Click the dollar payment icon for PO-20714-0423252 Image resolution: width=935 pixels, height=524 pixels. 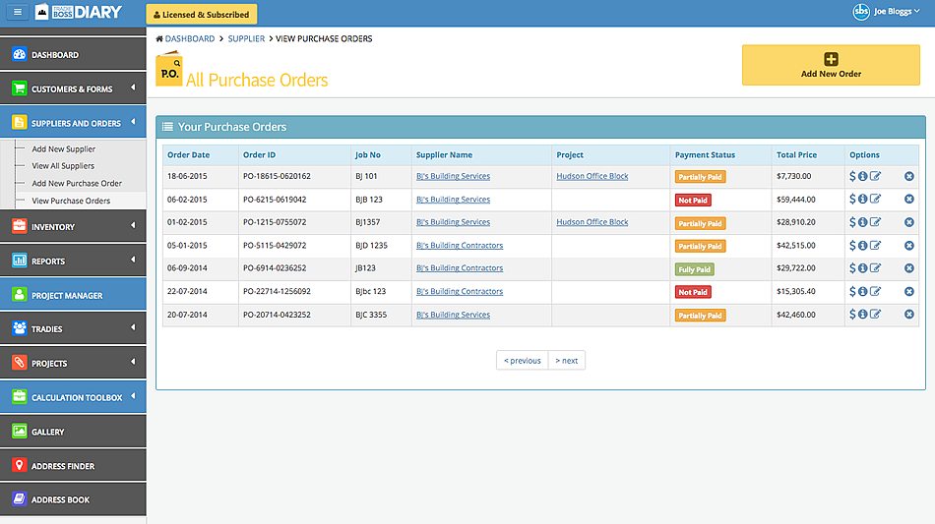tap(852, 315)
